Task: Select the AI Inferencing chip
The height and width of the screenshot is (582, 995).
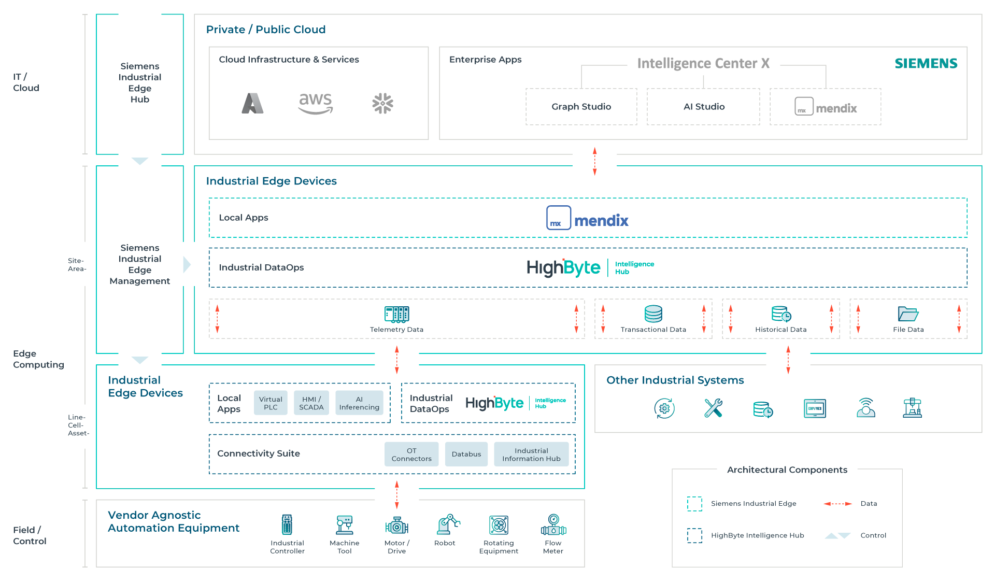Action: click(359, 403)
